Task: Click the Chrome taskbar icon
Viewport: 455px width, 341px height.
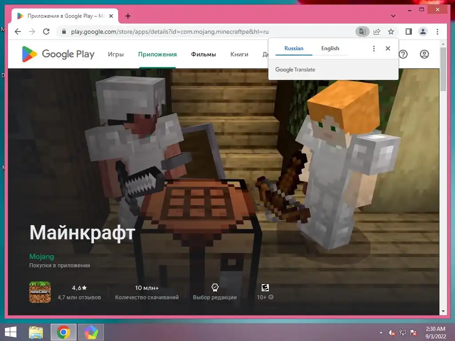Action: [x=63, y=332]
